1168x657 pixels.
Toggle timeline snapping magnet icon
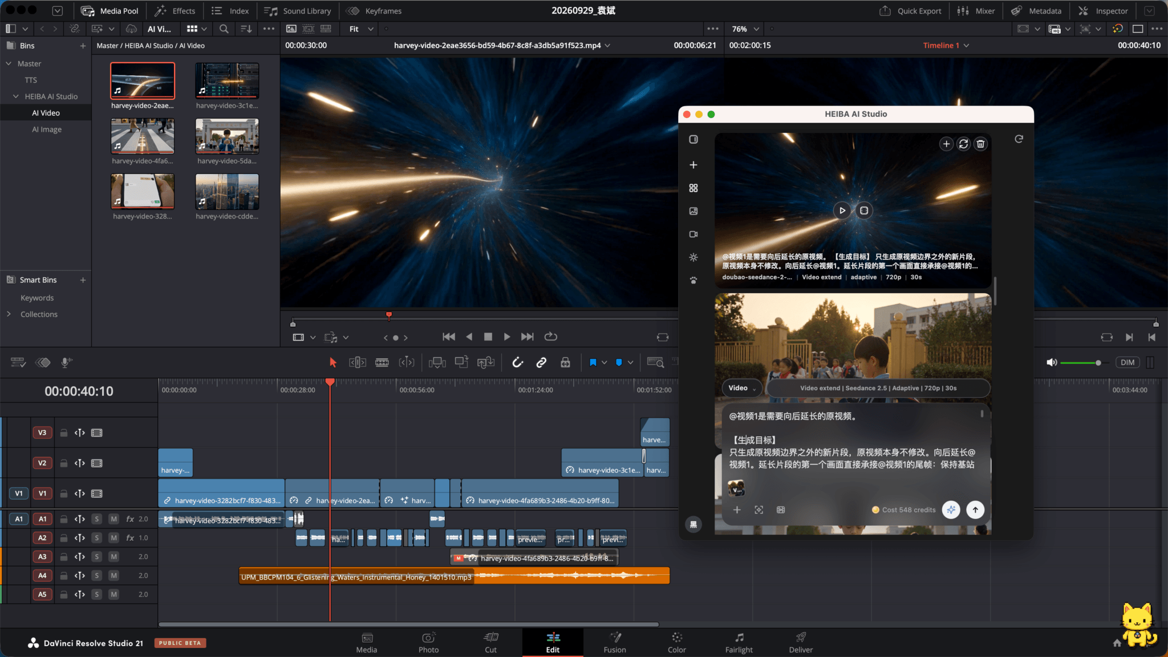(517, 362)
